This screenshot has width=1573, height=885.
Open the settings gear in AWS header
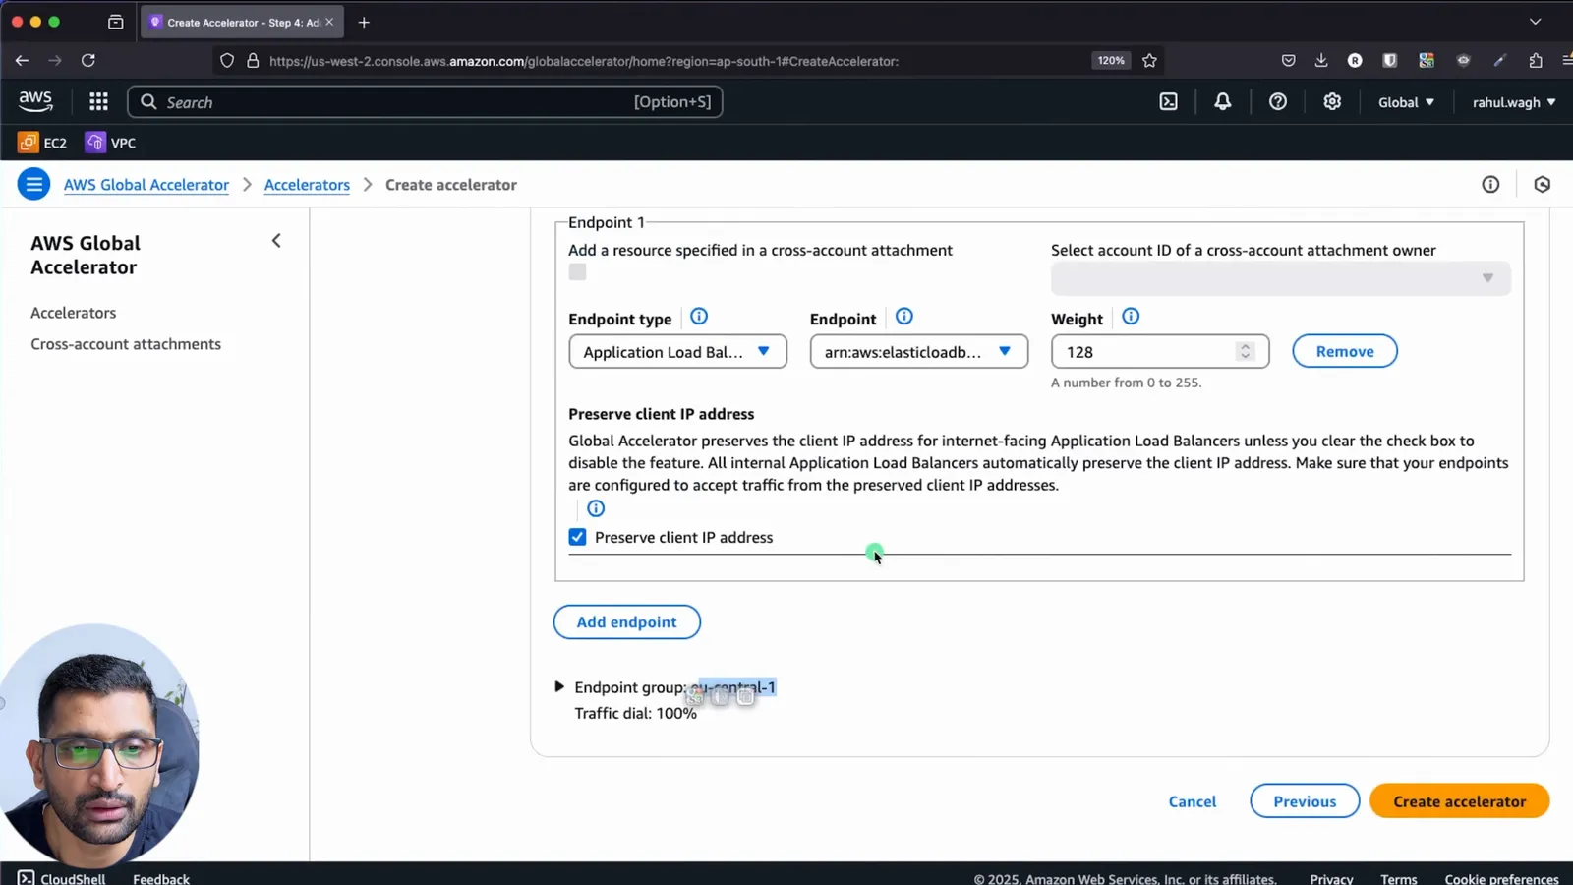point(1332,101)
